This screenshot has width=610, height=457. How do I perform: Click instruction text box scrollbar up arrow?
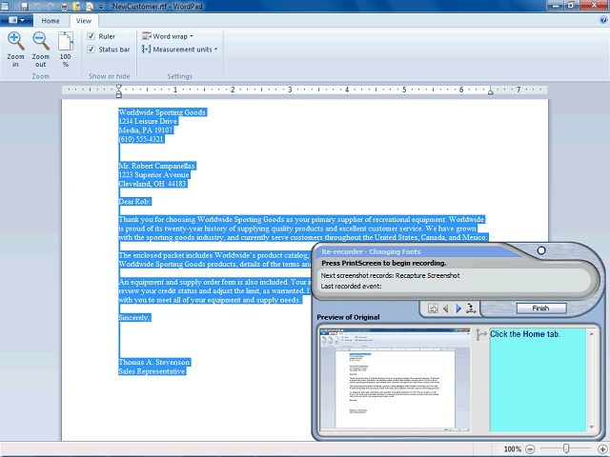point(591,334)
